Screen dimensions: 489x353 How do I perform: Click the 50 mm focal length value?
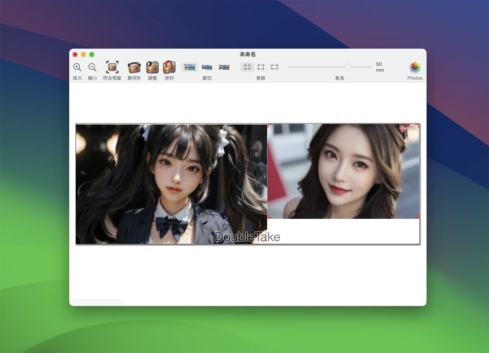[x=380, y=67]
